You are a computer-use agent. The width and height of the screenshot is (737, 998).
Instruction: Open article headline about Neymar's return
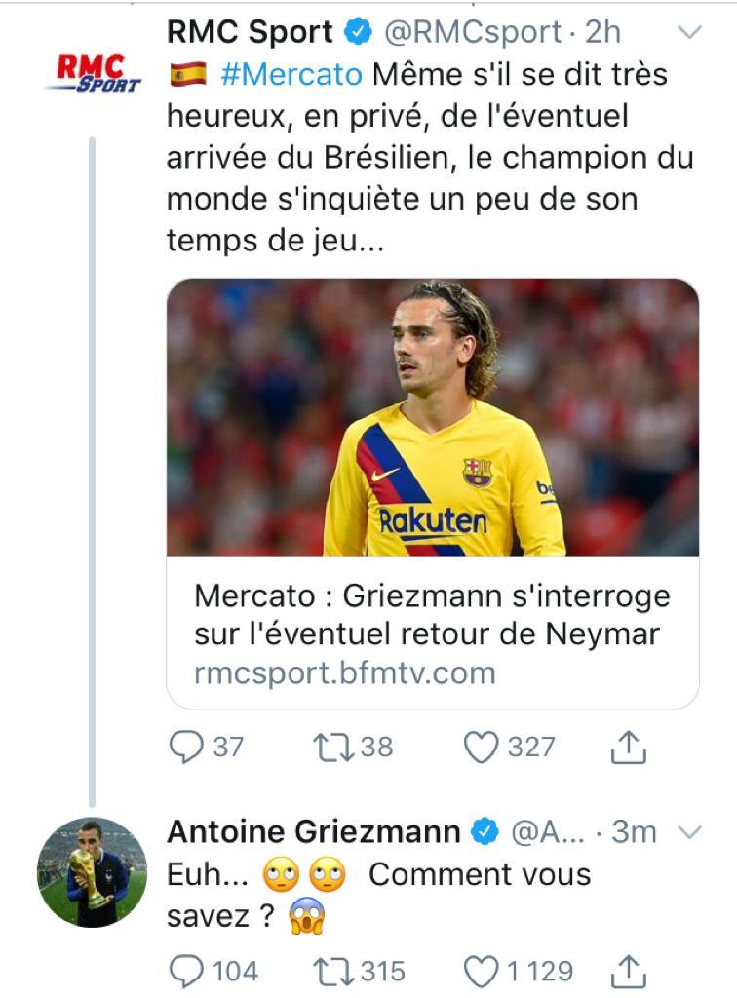432,615
